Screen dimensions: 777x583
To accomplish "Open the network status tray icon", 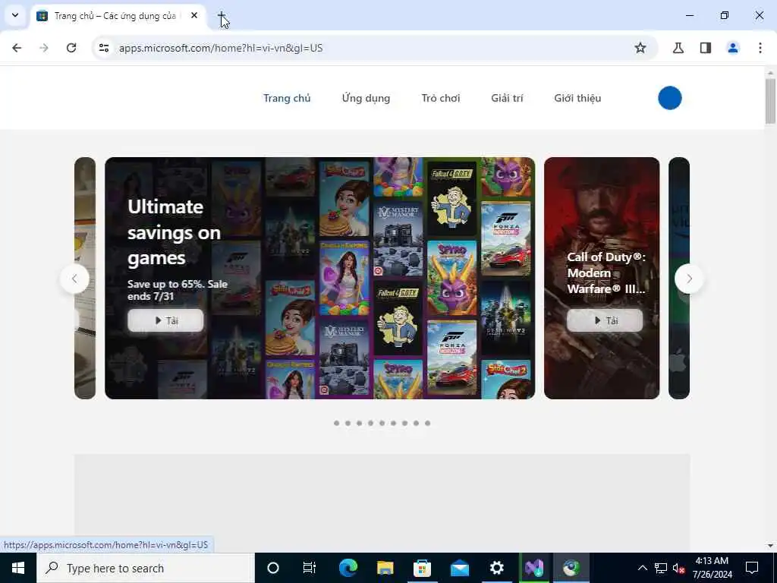I will (x=661, y=568).
